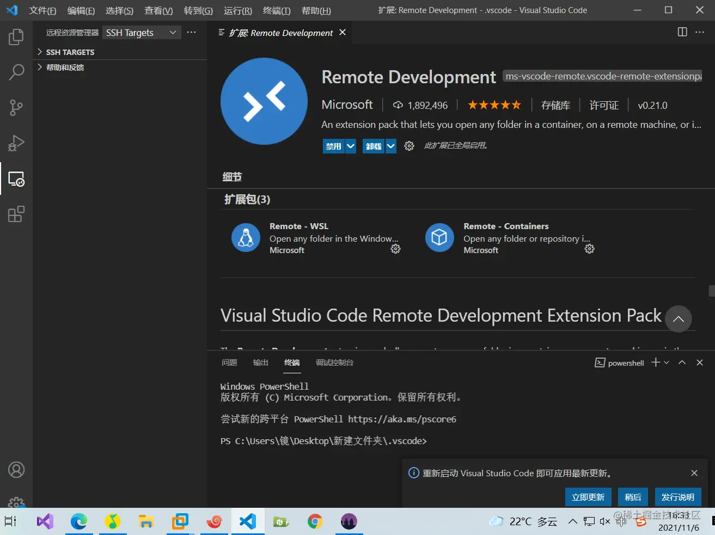Click the 立即更新 button
The height and width of the screenshot is (535, 715).
[588, 497]
